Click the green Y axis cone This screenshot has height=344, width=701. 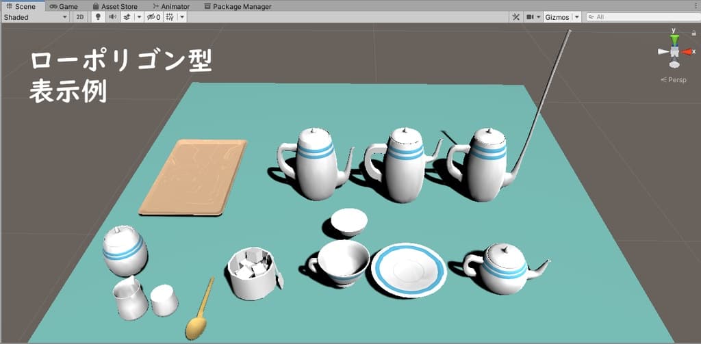click(674, 38)
